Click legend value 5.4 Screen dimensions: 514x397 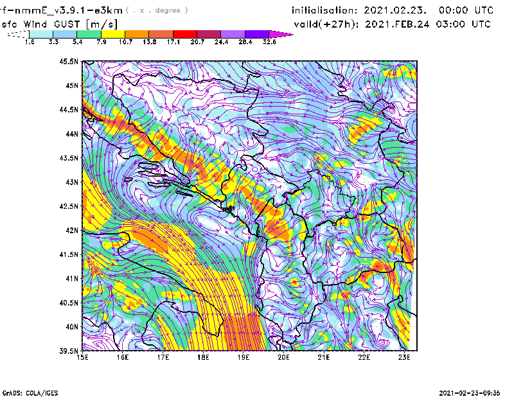[x=77, y=42]
